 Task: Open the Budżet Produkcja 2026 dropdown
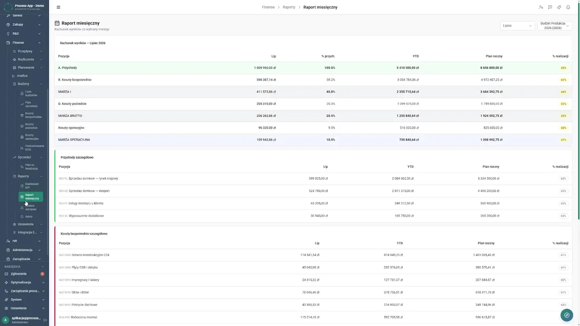[x=555, y=26]
